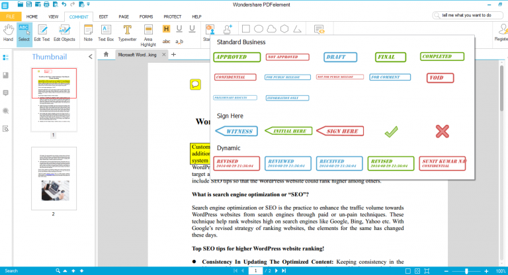This screenshot has height=275, width=508.
Task: Insert the dynamic RECEIVED stamp
Action: pos(339,163)
